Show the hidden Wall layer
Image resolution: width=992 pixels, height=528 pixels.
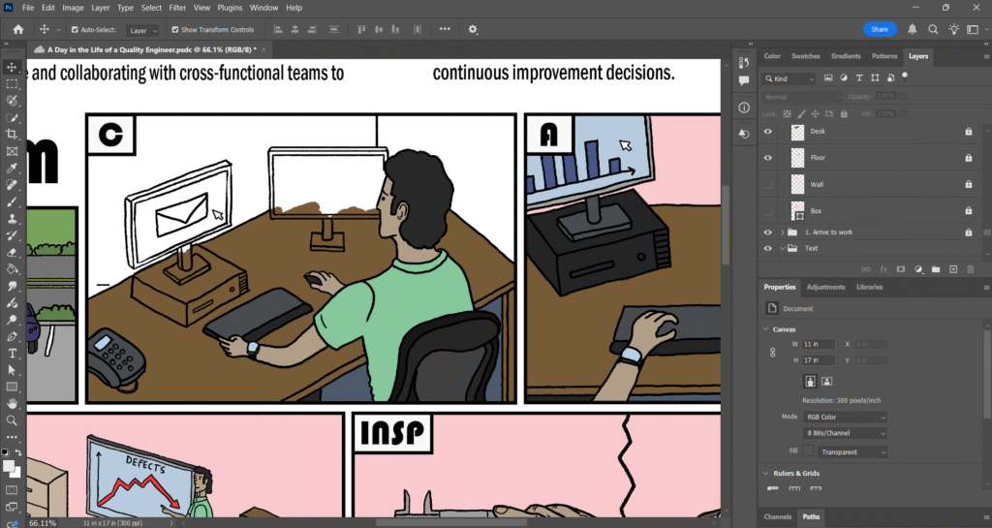768,184
